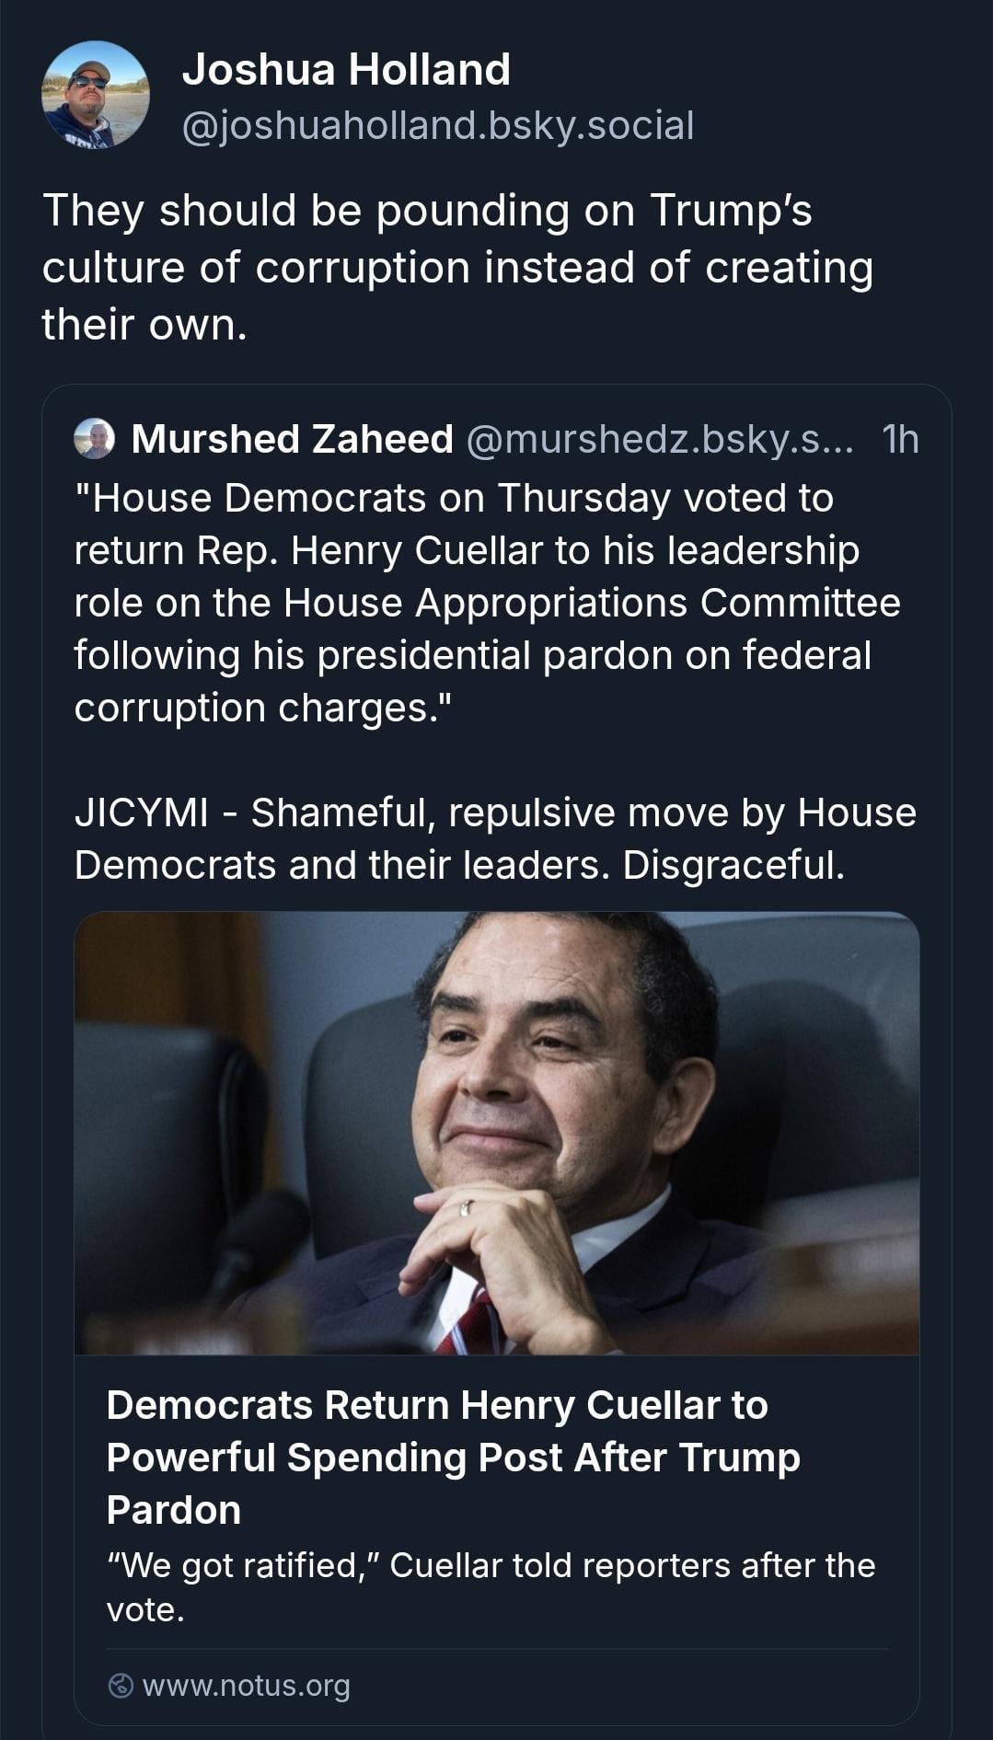Click "Trump's" in Joshua Holland's post

coord(732,210)
